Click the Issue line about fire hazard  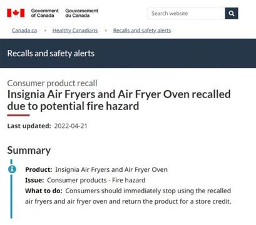pyautogui.click(x=85, y=180)
